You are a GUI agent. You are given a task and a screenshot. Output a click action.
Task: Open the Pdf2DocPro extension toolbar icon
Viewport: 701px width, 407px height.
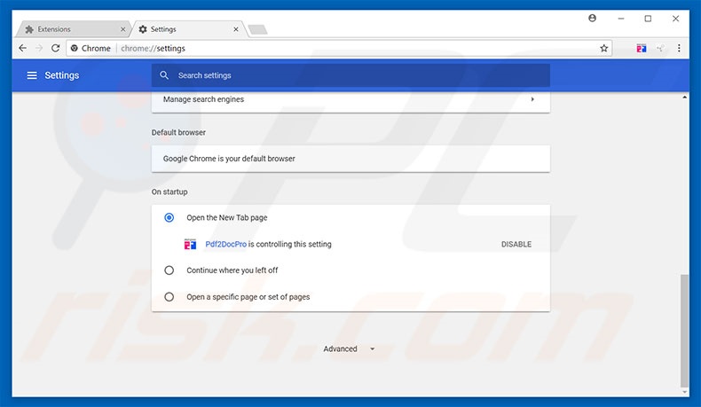[642, 48]
